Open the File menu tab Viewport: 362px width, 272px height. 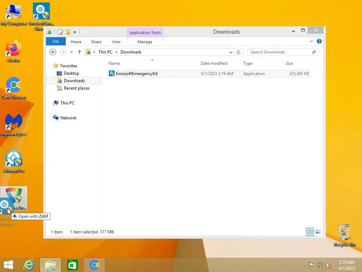click(56, 41)
